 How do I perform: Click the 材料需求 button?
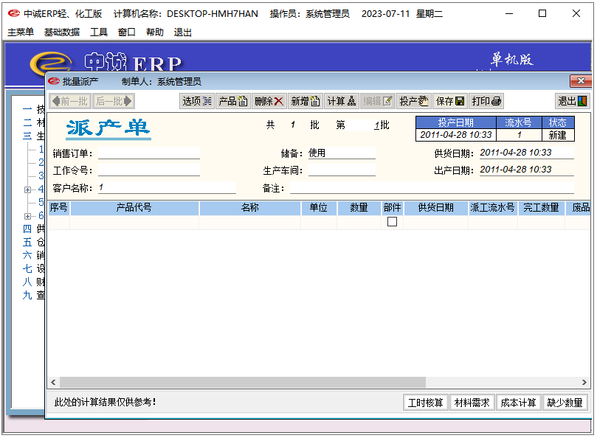472,403
